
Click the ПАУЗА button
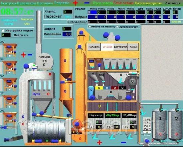(x=133, y=47)
